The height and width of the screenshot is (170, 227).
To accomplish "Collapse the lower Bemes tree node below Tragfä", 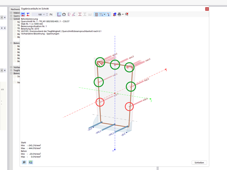I will coord(11,73).
